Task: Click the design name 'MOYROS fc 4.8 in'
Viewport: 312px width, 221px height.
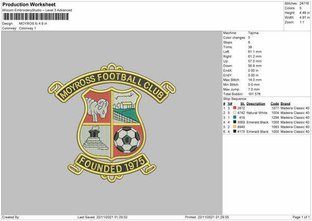Action: [33, 23]
